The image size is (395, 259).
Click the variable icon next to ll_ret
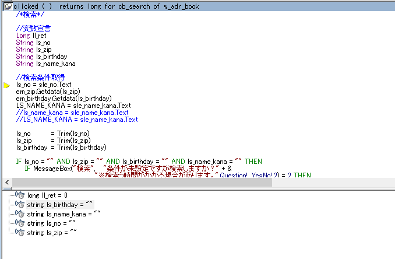[20, 195]
